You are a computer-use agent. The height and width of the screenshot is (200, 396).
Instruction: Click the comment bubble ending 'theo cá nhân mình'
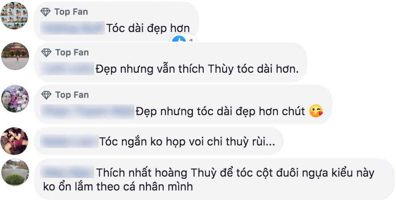pos(214,179)
